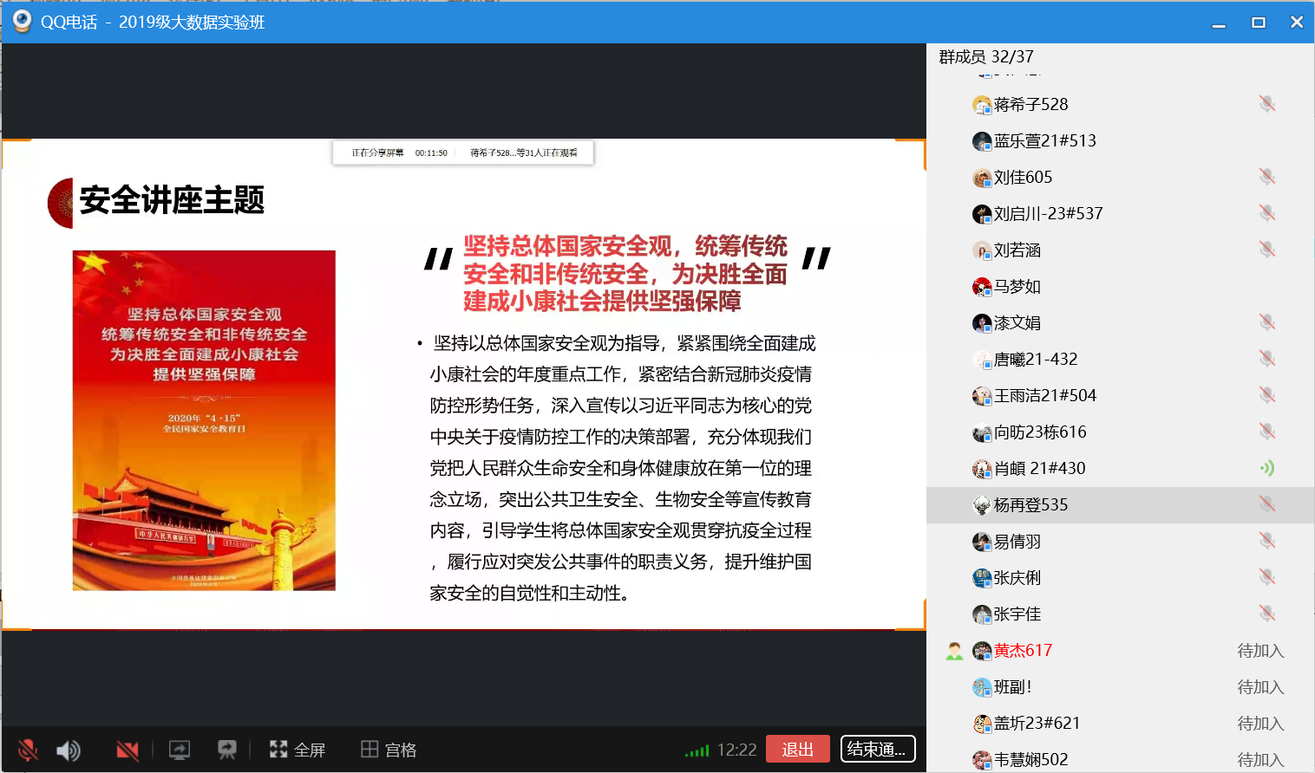Click the presentation share icon
The width and height of the screenshot is (1315, 773).
[x=227, y=750]
